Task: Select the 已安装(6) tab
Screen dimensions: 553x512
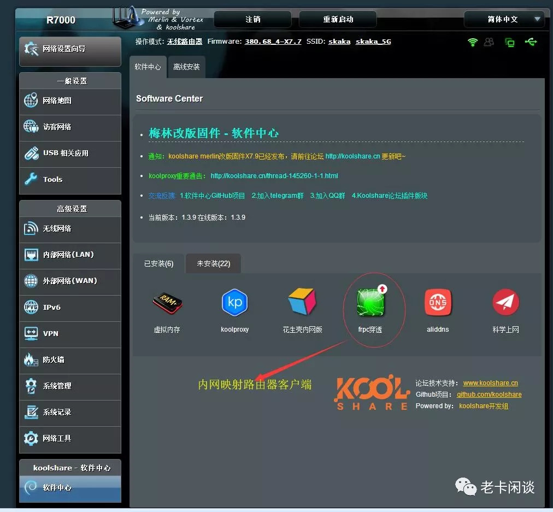Action: click(158, 263)
